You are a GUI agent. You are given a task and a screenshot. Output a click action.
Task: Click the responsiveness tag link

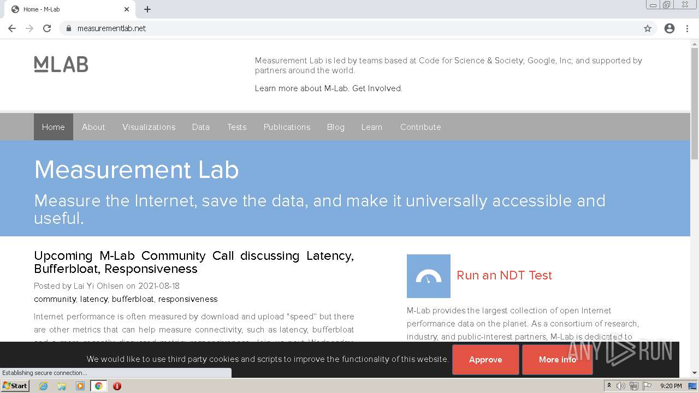(188, 299)
